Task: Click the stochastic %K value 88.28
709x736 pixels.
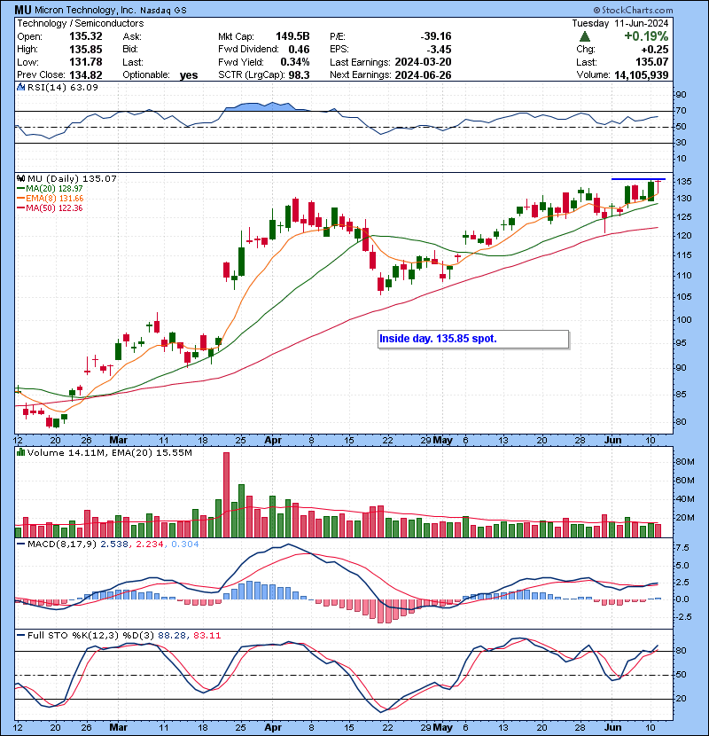Action: (x=172, y=636)
